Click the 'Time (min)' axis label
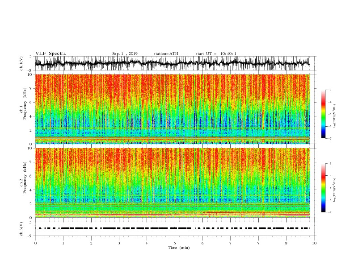 (179, 248)
